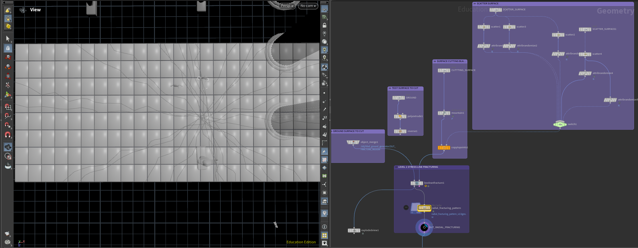Click the yellow four-pane layout icon
This screenshot has width=638, height=248.
click(x=324, y=235)
